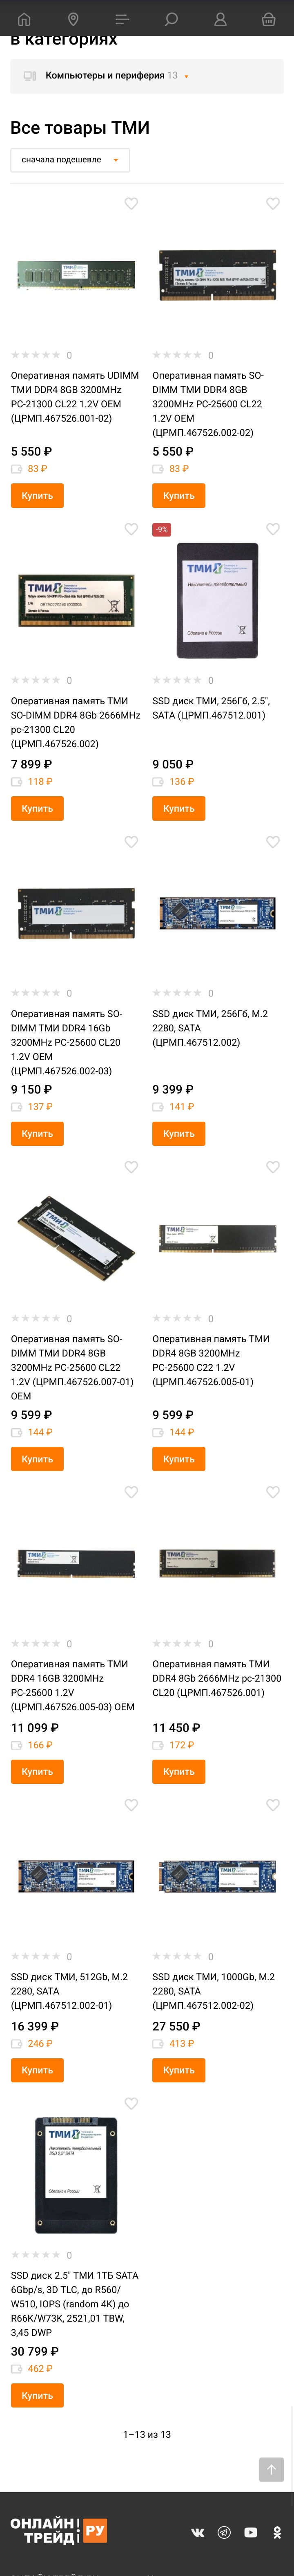Open the VK social icon in footer
294x2576 pixels.
pyautogui.click(x=198, y=2532)
